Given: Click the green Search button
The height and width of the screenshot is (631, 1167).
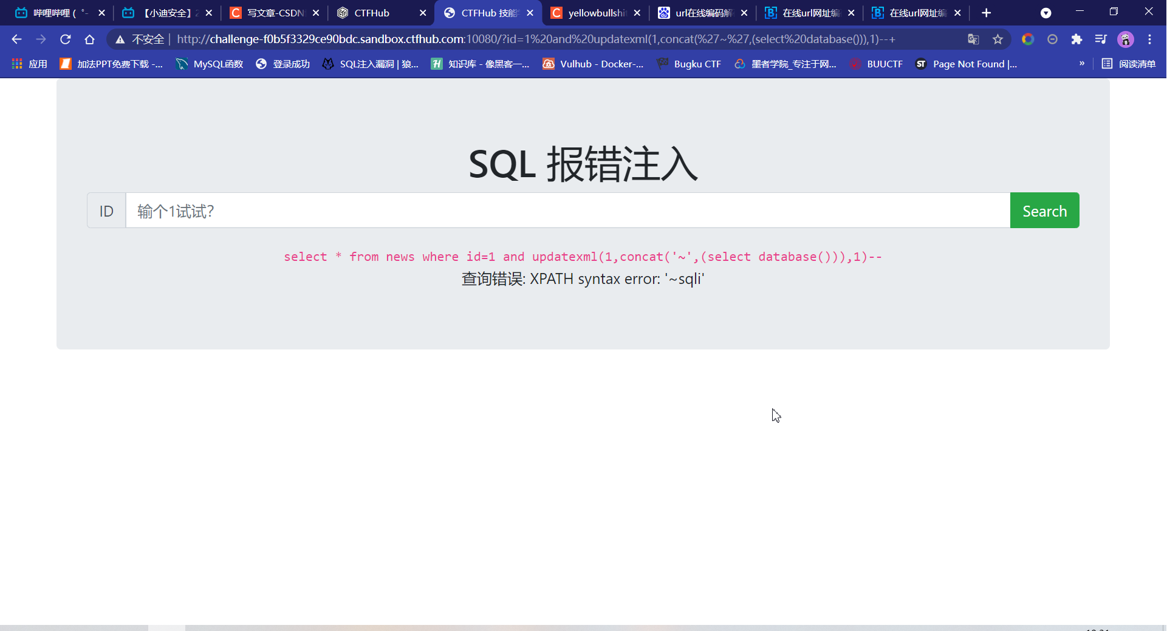Looking at the screenshot, I should pyautogui.click(x=1044, y=211).
